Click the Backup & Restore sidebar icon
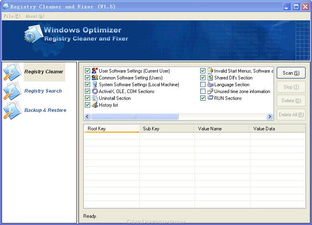 click(12, 110)
